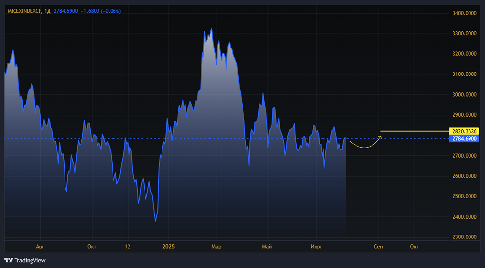Open the 1Д interval selector in legend
The image size is (485, 268).
(48, 11)
